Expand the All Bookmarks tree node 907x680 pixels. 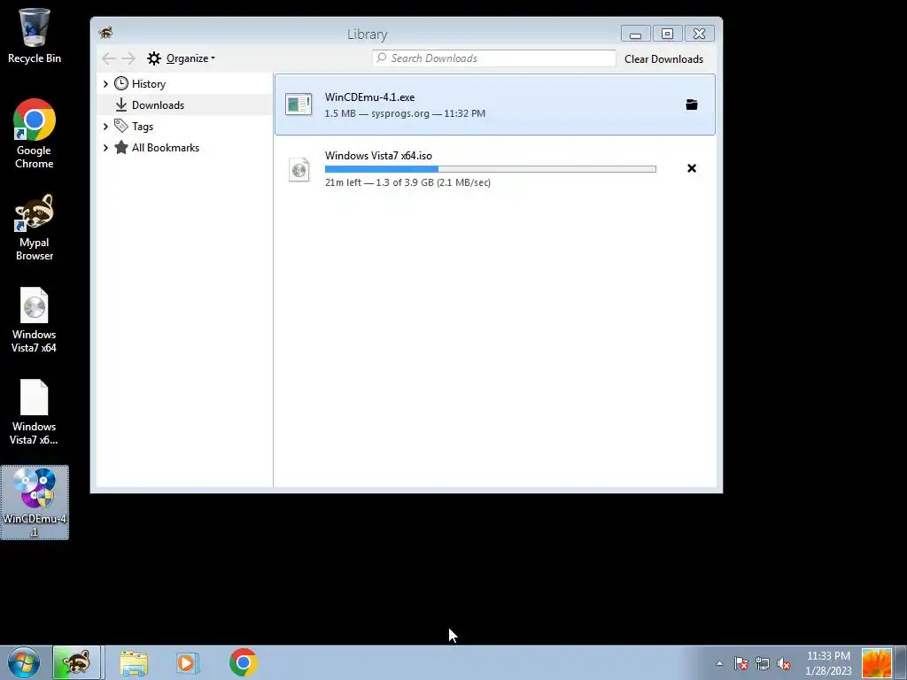coord(105,148)
